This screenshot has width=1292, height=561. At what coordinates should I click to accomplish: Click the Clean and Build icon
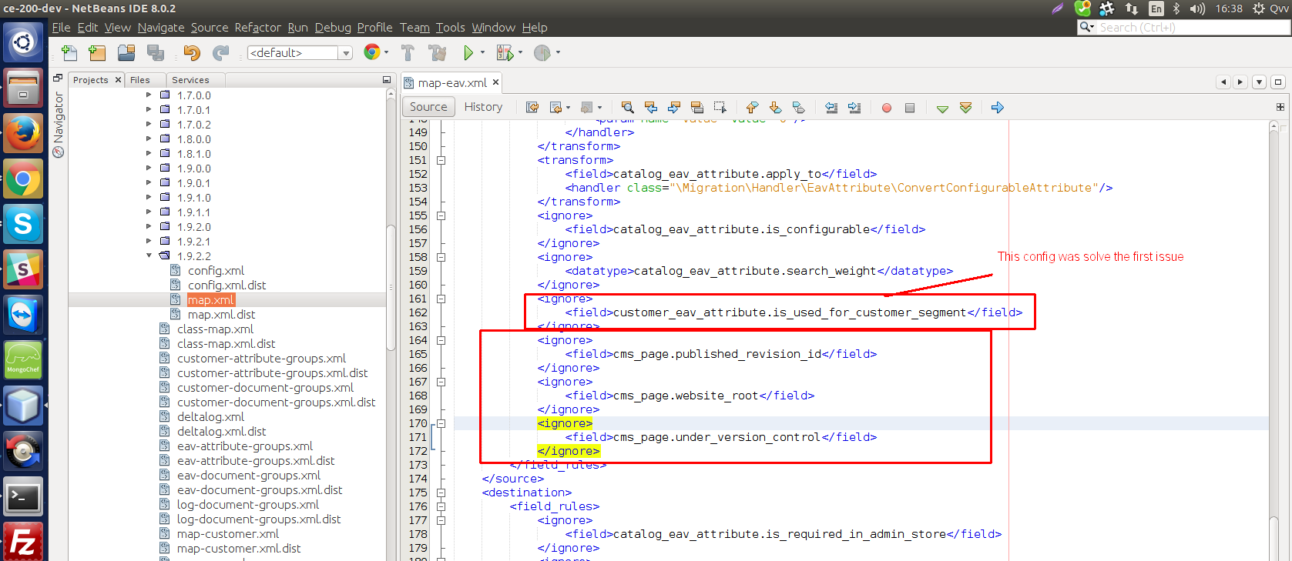(x=438, y=53)
